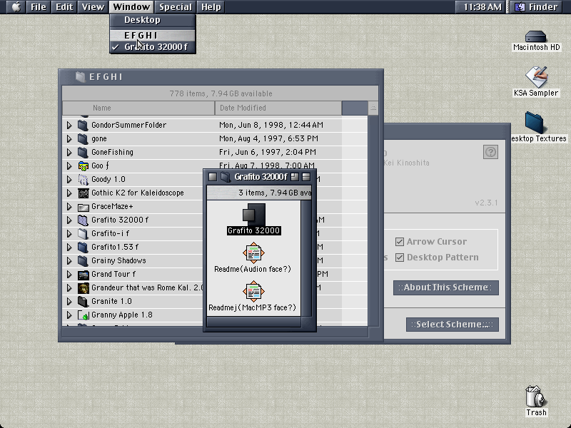
Task: Select the Grafito 32000 f folder icon in list
Action: 83,220
